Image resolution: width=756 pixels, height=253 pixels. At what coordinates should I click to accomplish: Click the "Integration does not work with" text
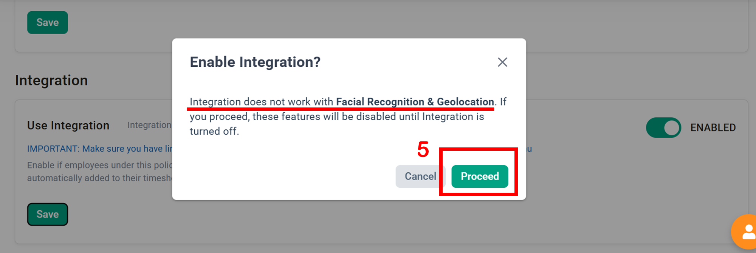261,102
